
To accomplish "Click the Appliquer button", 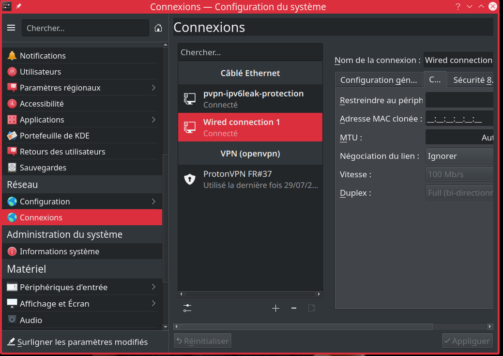I will pyautogui.click(x=467, y=341).
